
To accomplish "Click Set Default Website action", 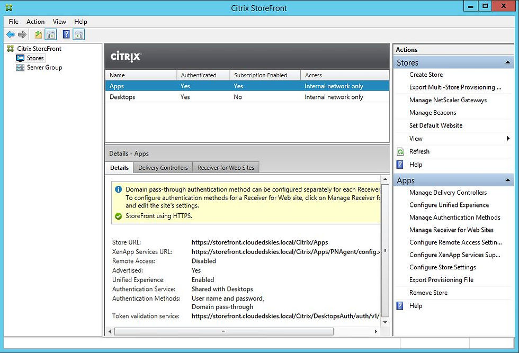I will (435, 125).
